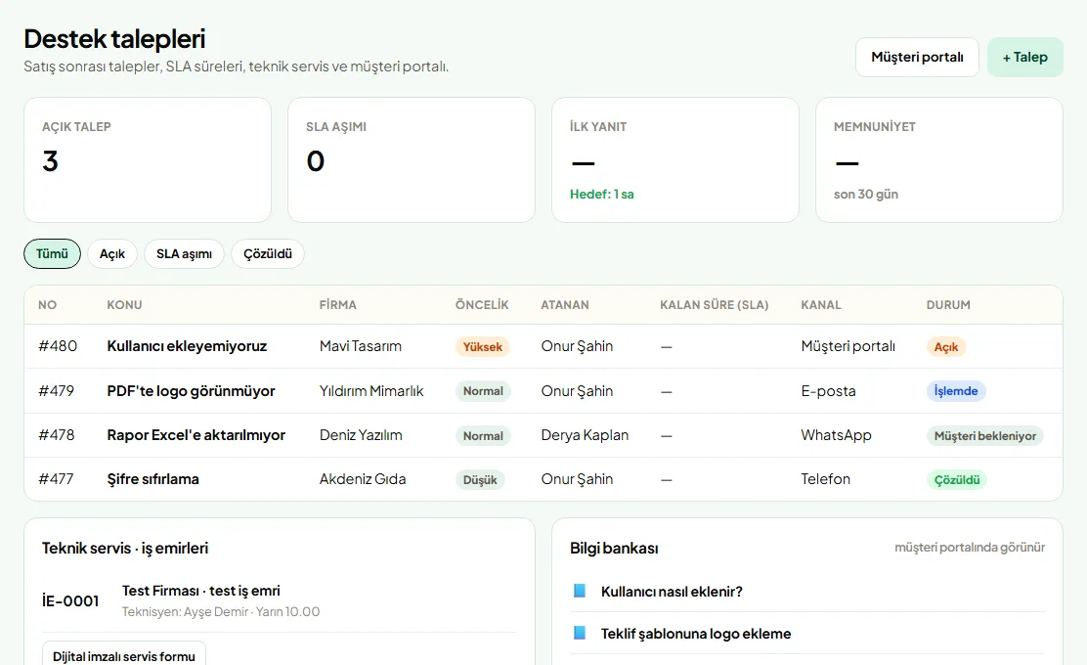
Task: Click the WhatsApp channel cell
Action: [x=836, y=435]
